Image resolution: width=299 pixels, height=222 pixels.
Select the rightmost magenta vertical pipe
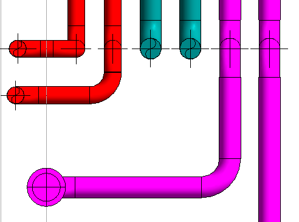(270, 149)
